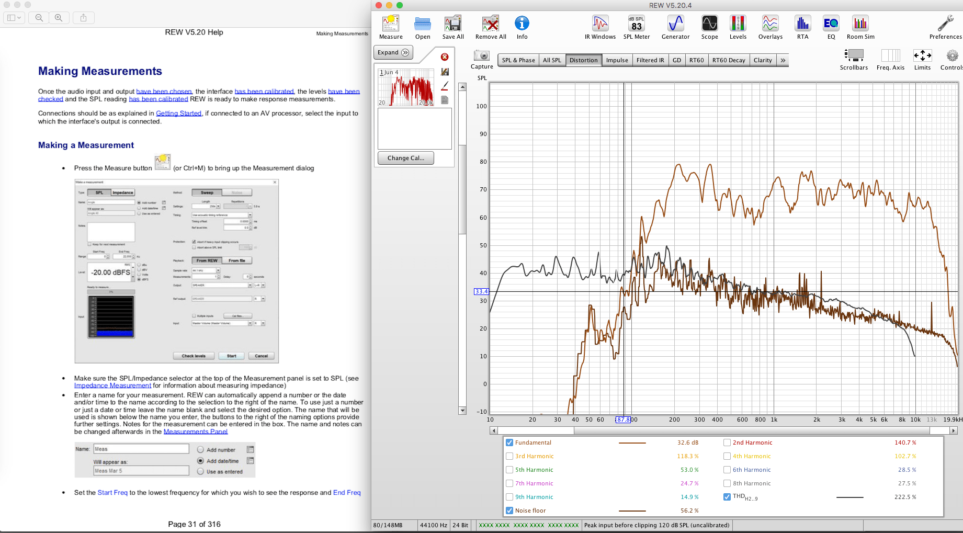Click the measurement list scroll-down arrow

(x=462, y=411)
